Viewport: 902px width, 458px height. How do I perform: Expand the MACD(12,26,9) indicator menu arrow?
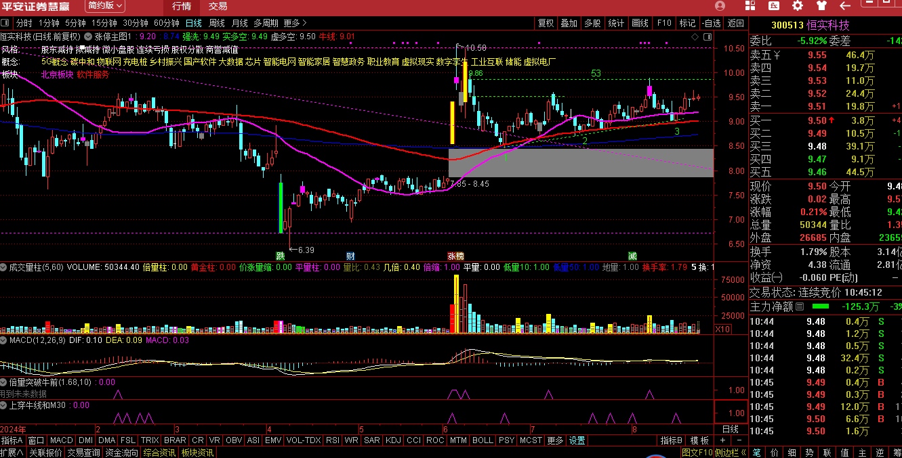click(x=3, y=339)
